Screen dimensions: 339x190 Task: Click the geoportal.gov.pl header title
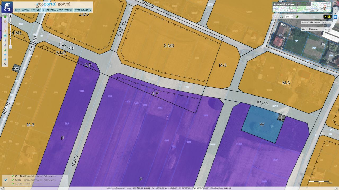tap(53, 4)
